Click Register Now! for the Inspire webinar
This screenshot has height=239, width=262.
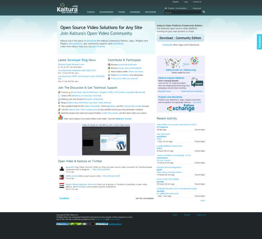pyautogui.click(x=165, y=91)
